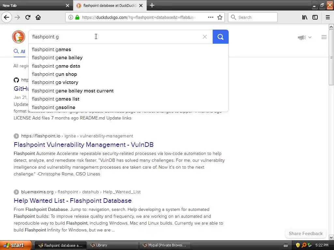Image resolution: width=334 pixels, height=250 pixels.
Task: Click the page scrollbar up arrow
Action: [331, 27]
